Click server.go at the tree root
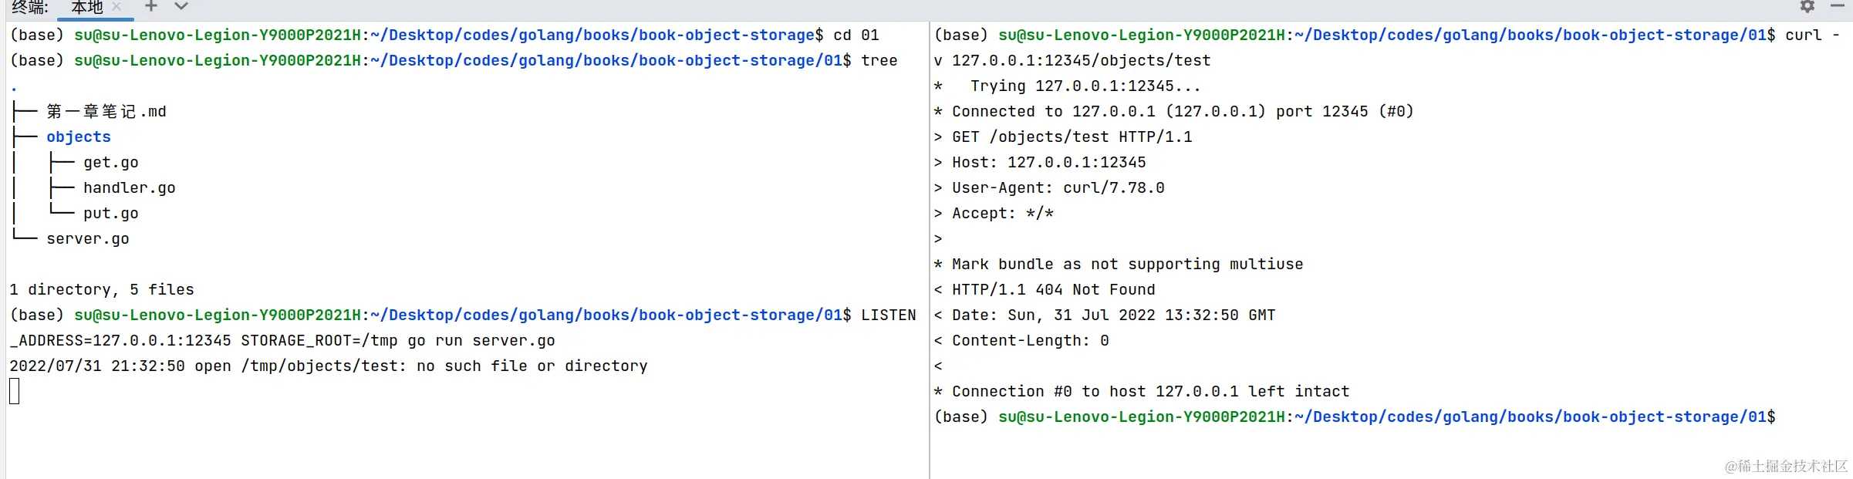 tap(88, 238)
